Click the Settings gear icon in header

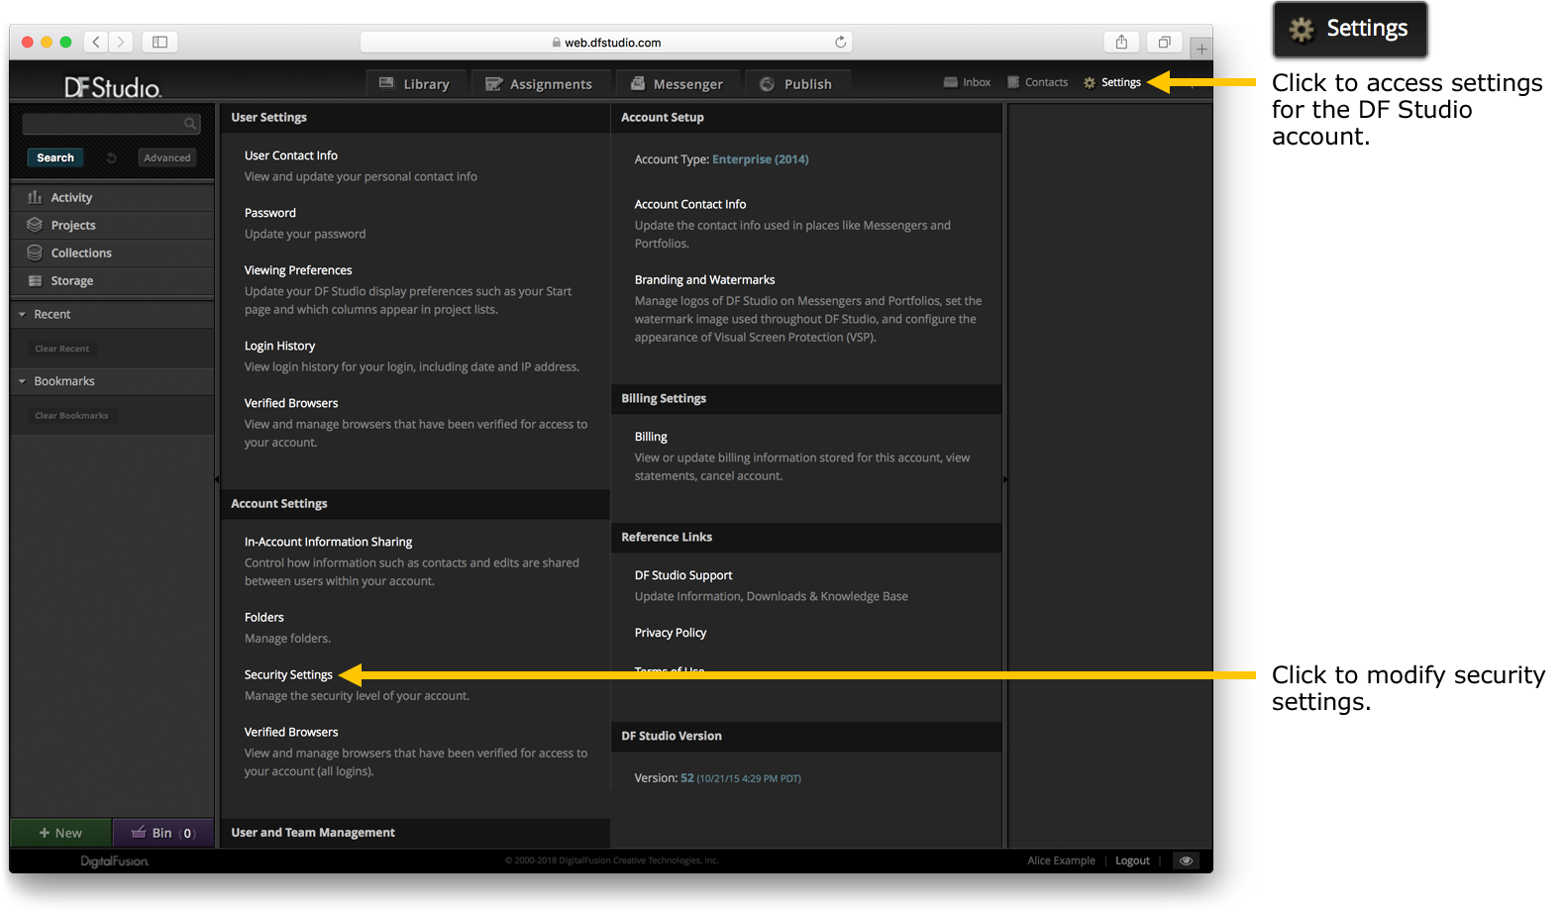click(1090, 83)
